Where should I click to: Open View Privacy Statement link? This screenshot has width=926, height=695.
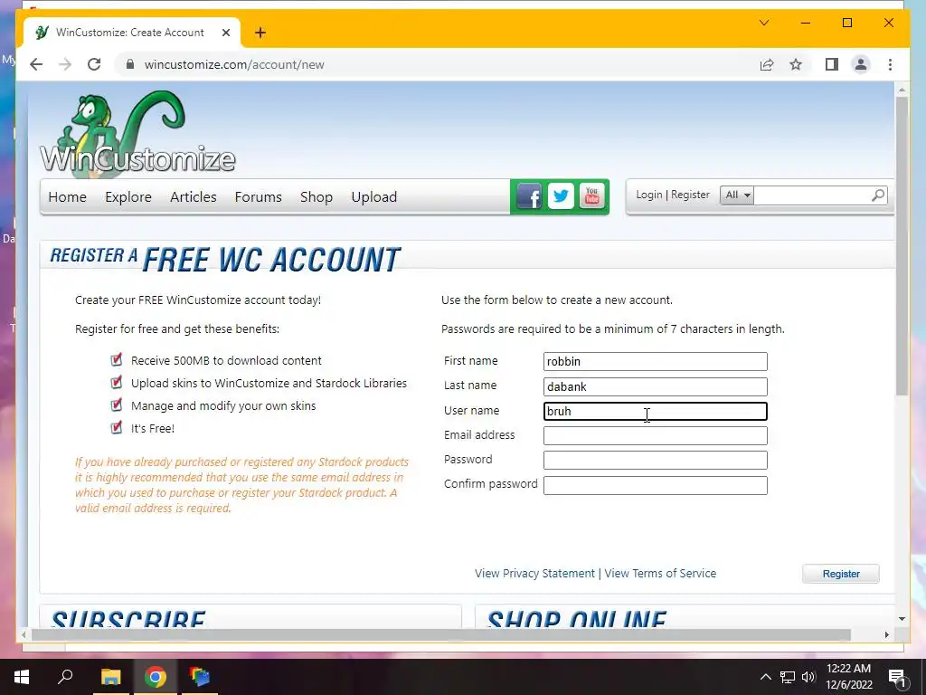coord(535,573)
